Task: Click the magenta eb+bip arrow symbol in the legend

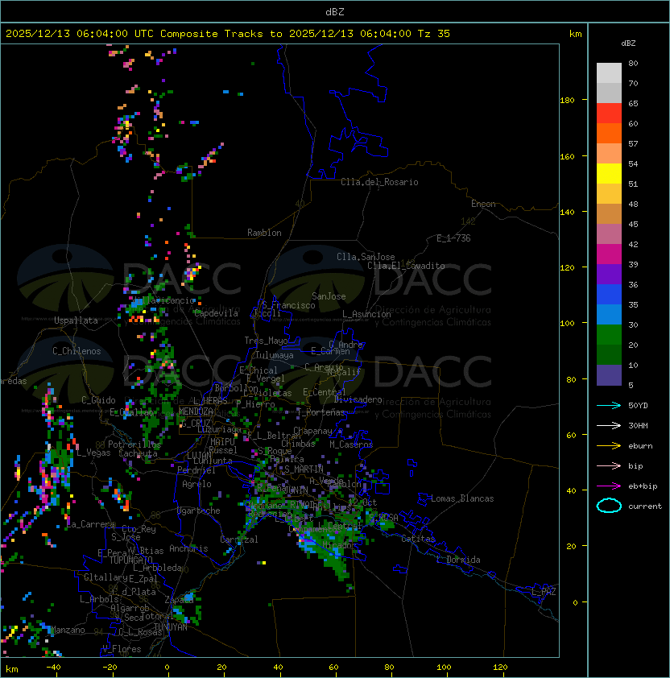Action: coord(609,486)
